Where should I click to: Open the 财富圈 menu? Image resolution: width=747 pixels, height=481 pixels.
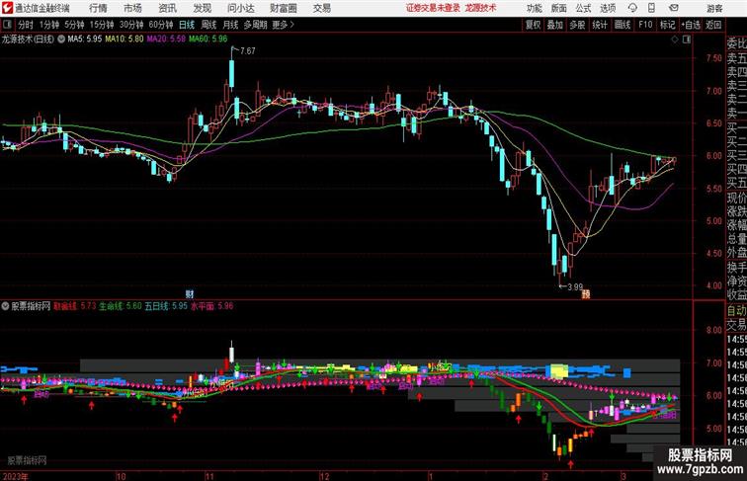click(283, 8)
